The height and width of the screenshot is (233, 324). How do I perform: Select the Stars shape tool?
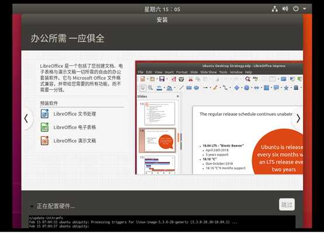286,88
